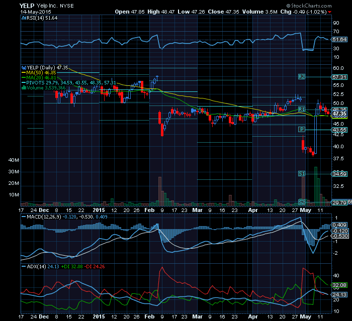Click the 29.79 S2 price tag
The height and width of the screenshot is (321, 352).
(339, 203)
